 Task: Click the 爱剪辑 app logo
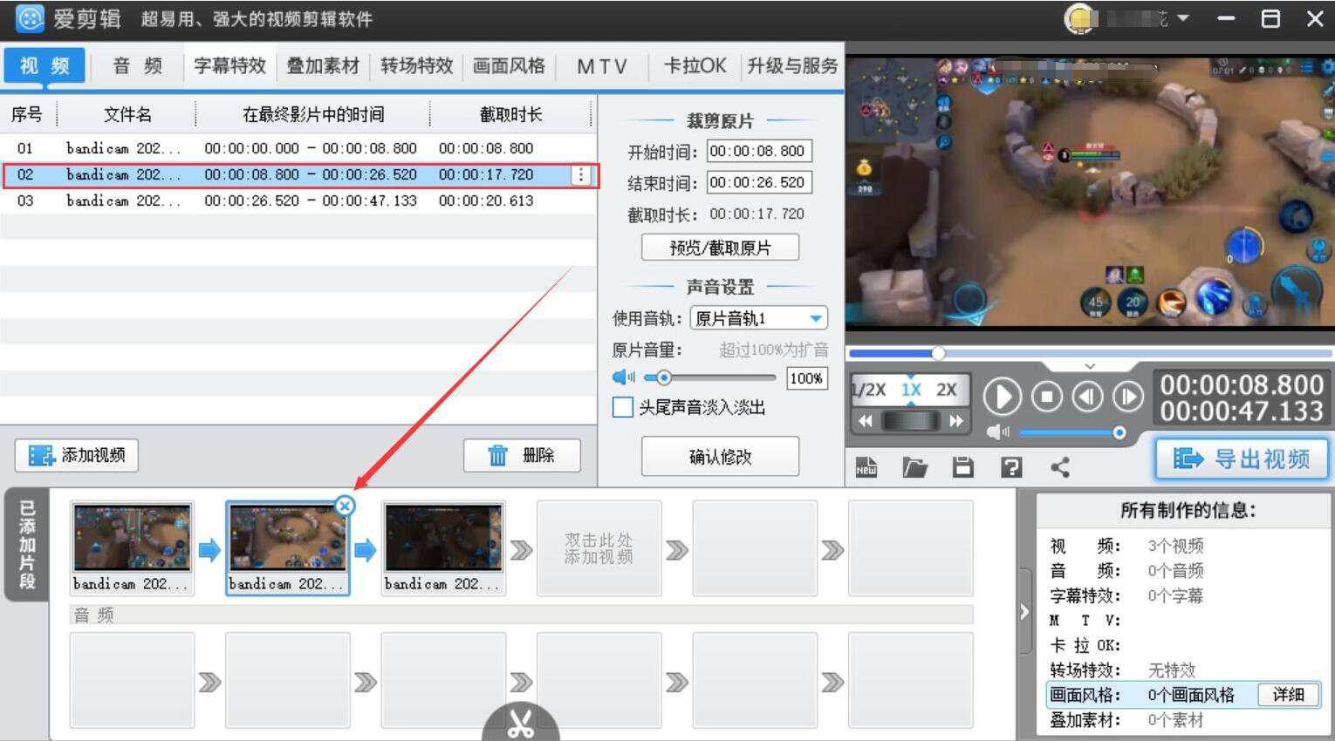30,18
